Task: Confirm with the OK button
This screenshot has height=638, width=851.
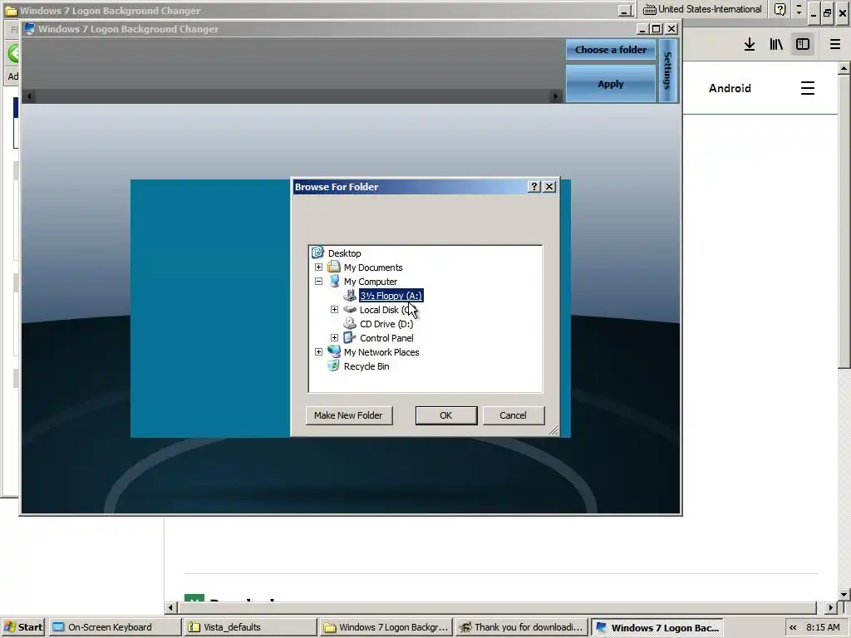Action: (445, 415)
